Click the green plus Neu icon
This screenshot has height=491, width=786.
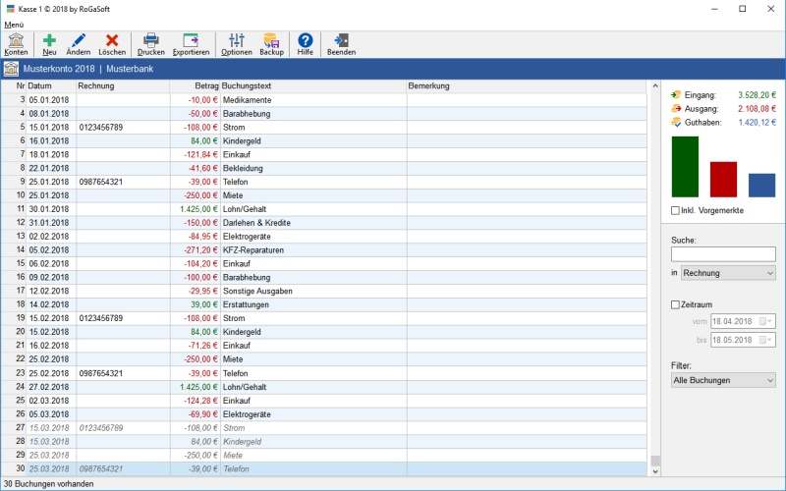49,43
